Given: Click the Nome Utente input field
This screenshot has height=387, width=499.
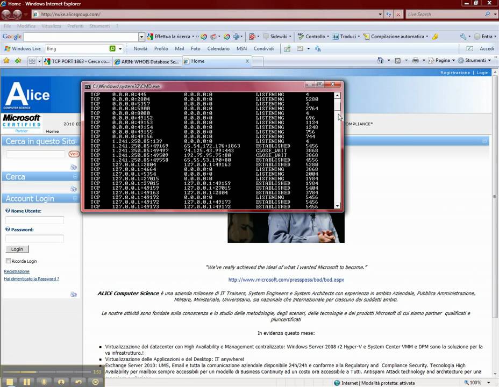Looking at the screenshot, I should 35,220.
